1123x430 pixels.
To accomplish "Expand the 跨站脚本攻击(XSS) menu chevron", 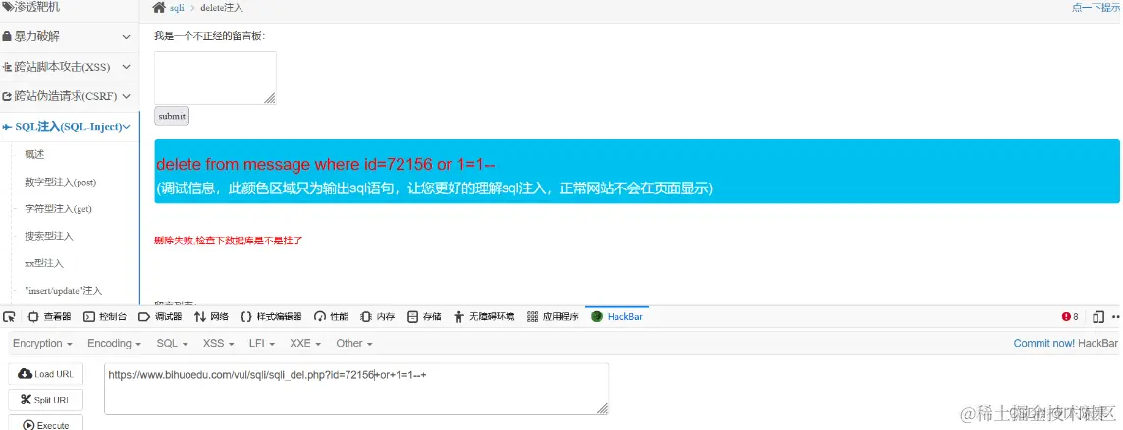I will (x=126, y=67).
